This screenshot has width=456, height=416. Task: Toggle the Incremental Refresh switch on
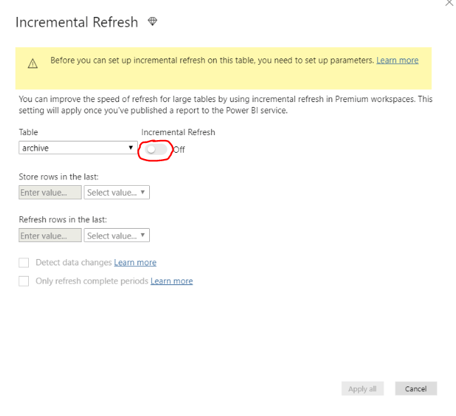pos(156,149)
